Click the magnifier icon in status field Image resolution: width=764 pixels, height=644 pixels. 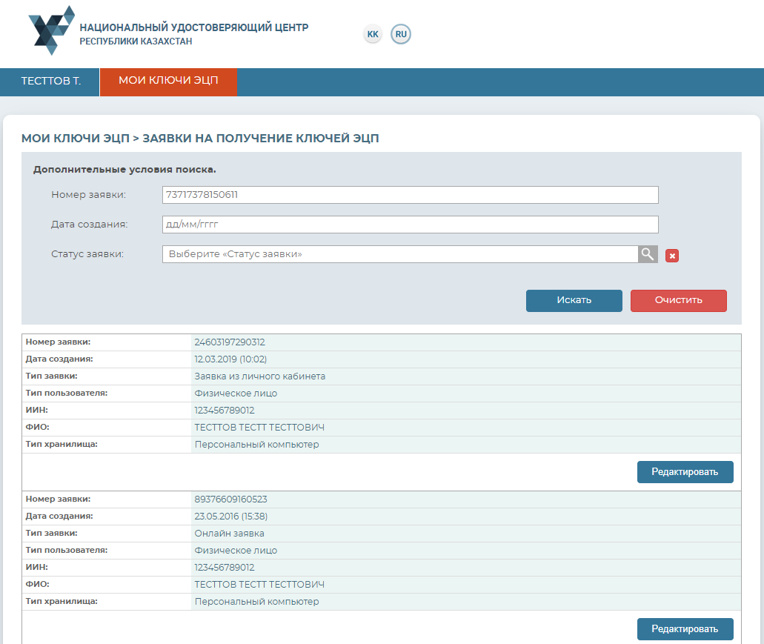click(648, 254)
